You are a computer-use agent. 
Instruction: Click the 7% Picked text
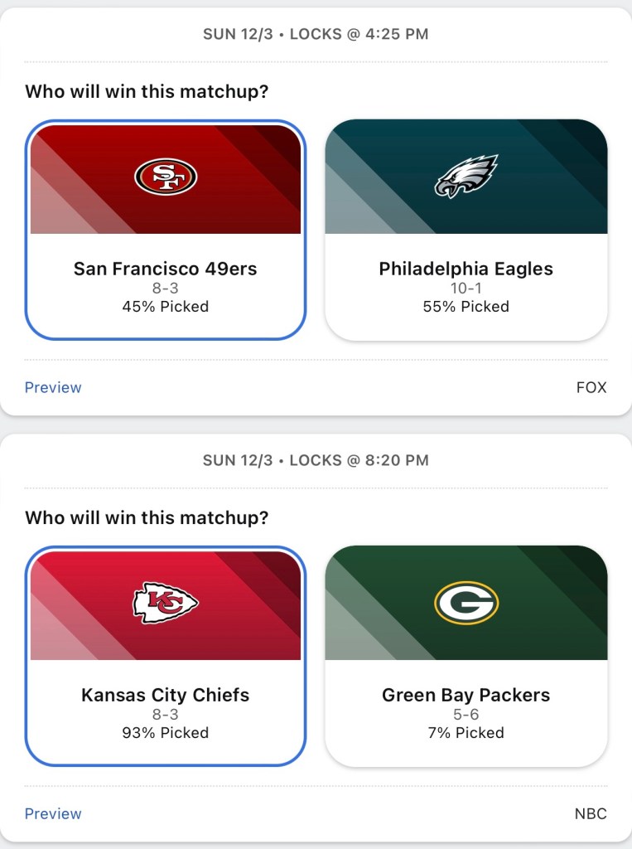[x=466, y=733]
